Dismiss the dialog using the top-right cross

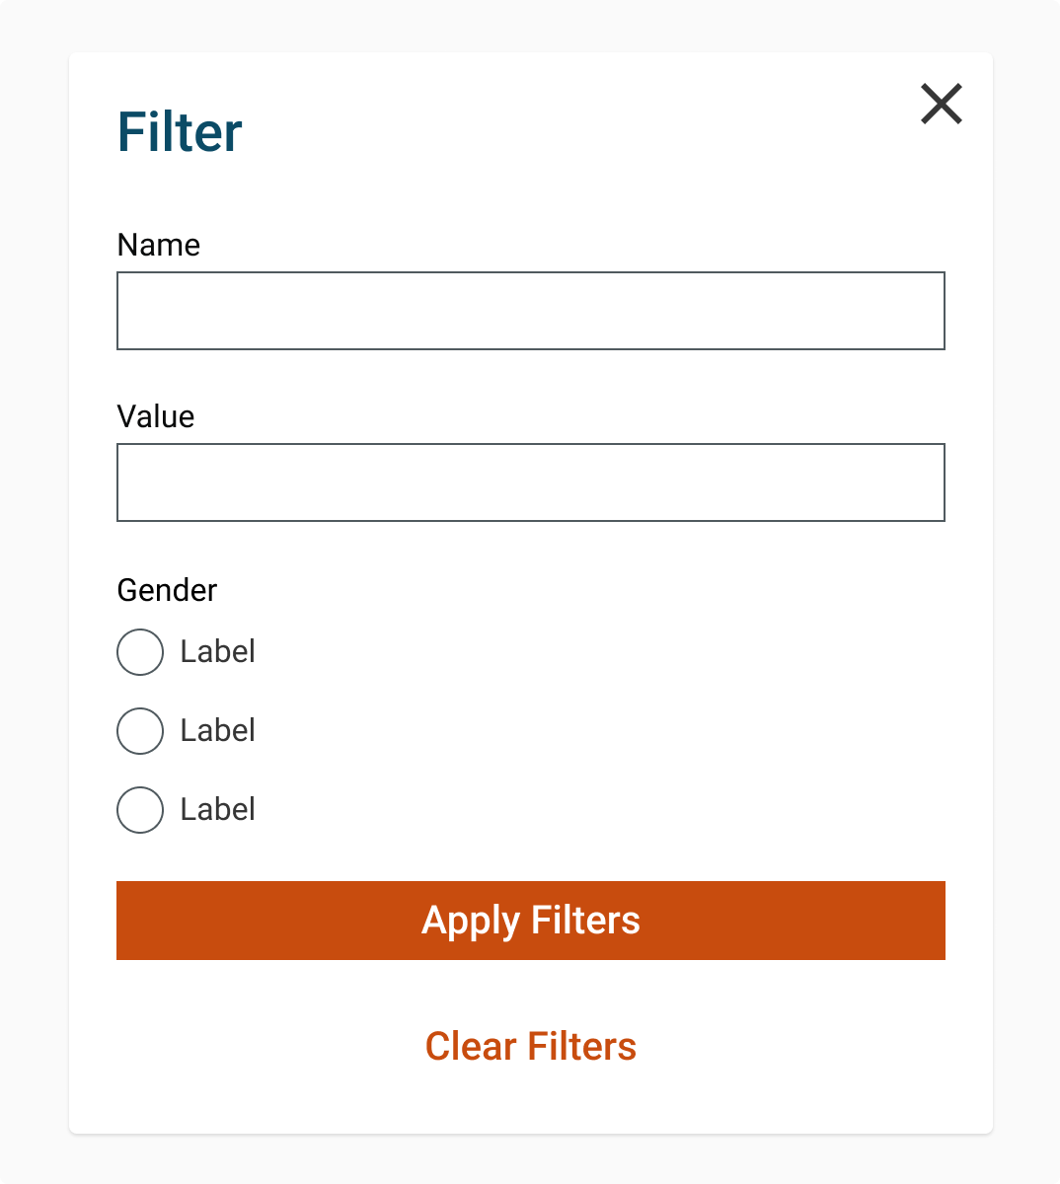coord(942,104)
